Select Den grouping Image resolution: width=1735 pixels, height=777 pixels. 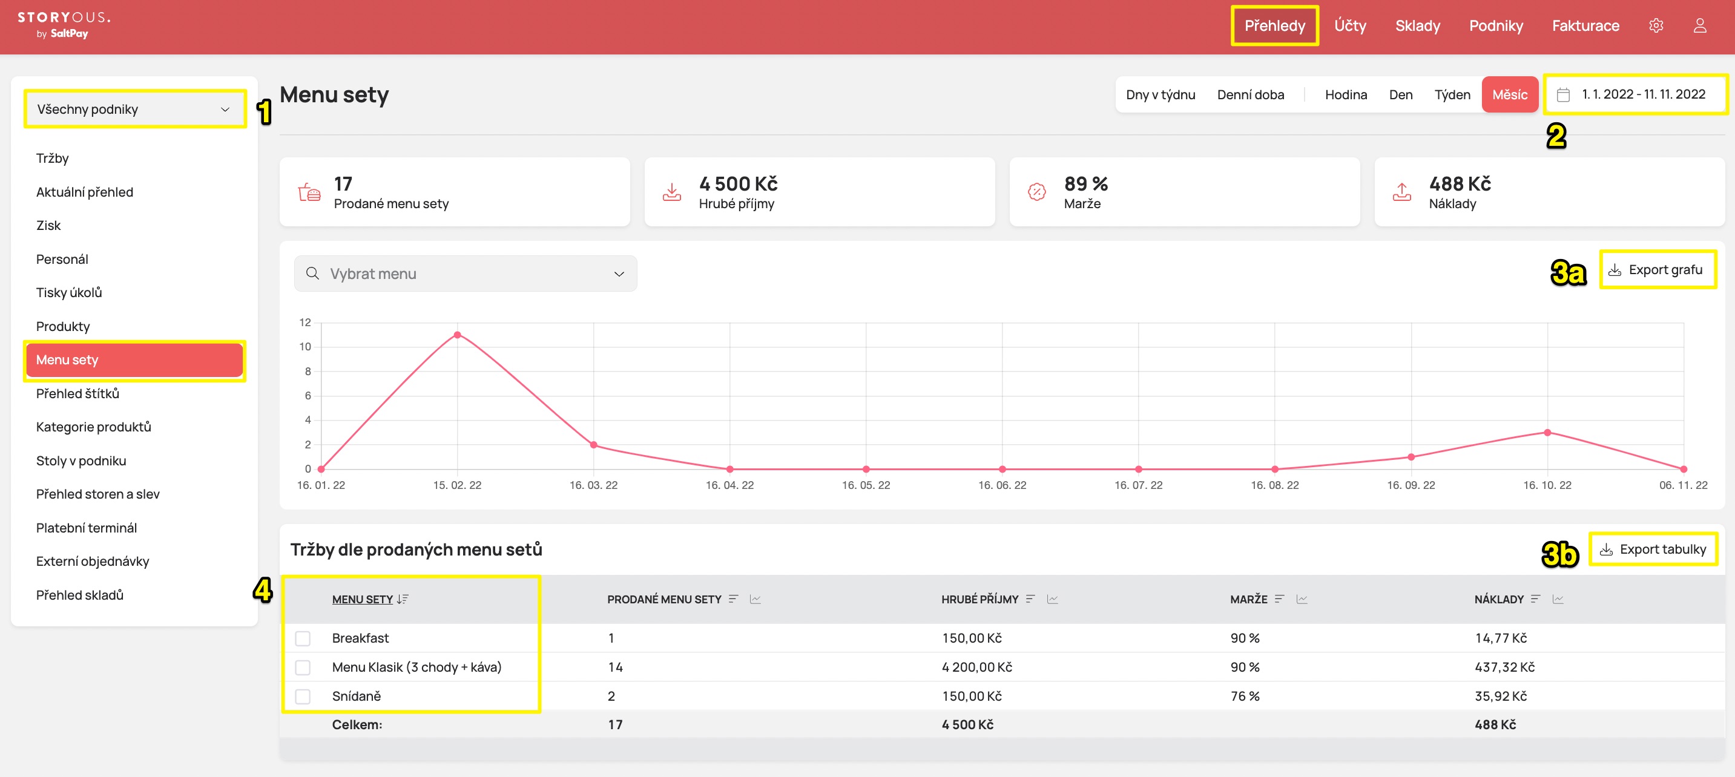coord(1400,95)
